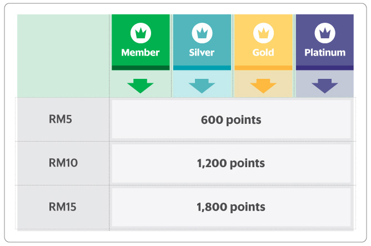This screenshot has width=371, height=246.
Task: Click the yellow Gold crown icon
Action: (x=263, y=33)
